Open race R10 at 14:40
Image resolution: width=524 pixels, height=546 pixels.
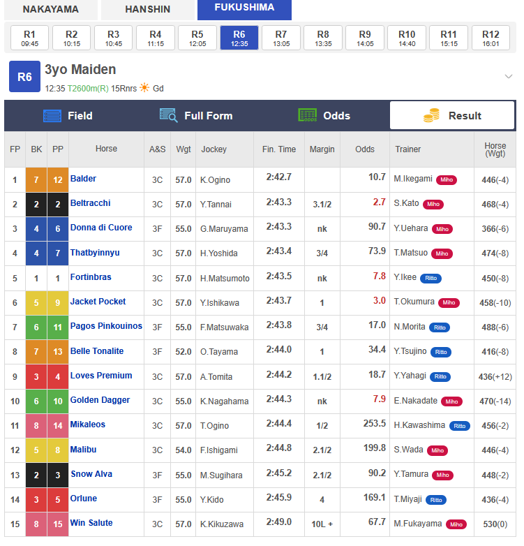click(407, 38)
